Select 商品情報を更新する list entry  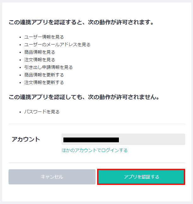point(44,75)
